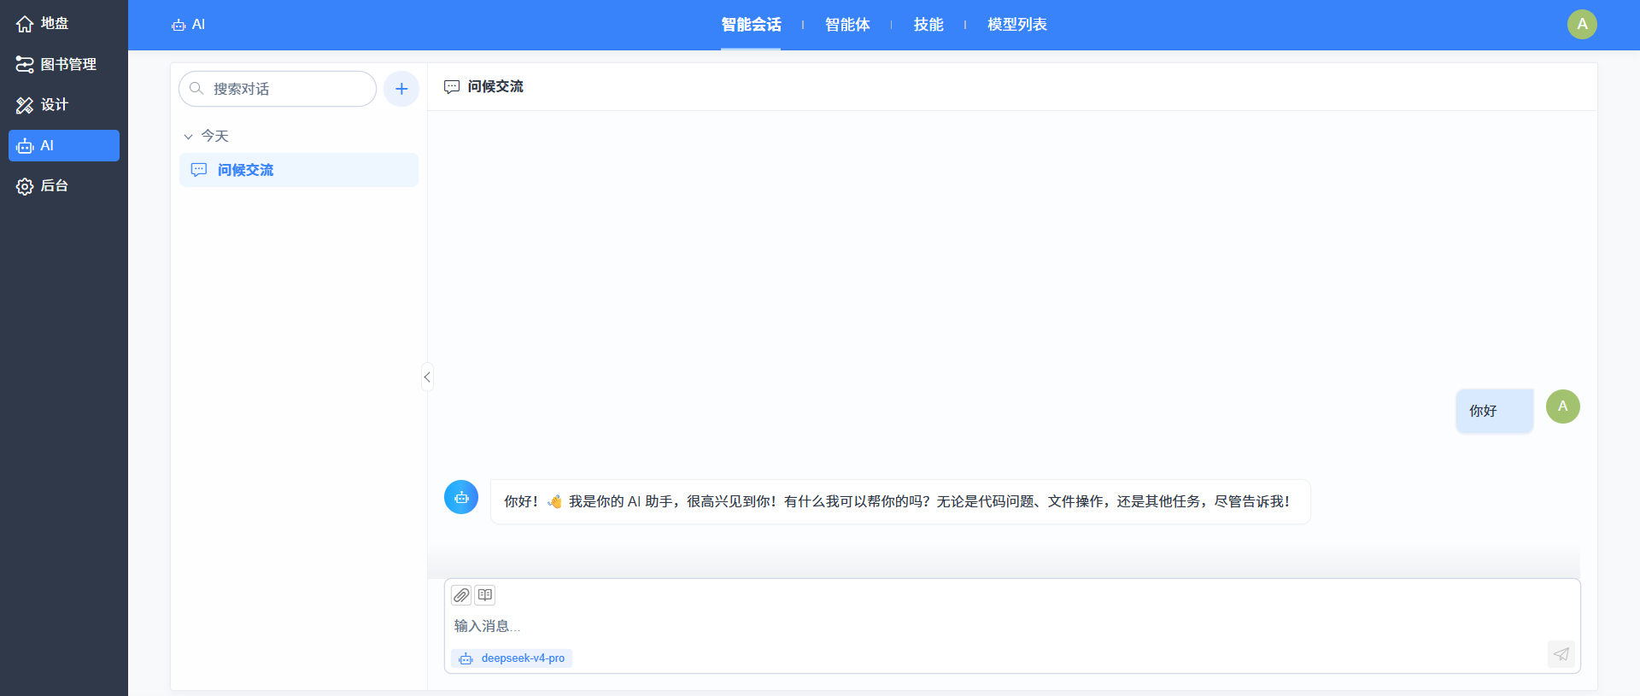Image resolution: width=1640 pixels, height=696 pixels.
Task: Click the 地盘 house icon
Action: 25,24
